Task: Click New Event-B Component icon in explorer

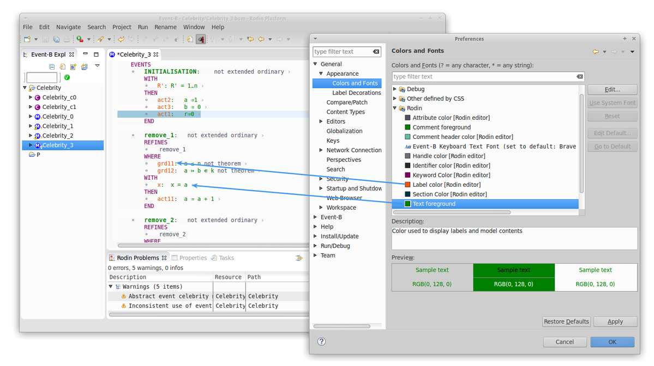Action: click(x=74, y=66)
